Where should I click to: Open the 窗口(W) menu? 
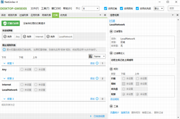click(x=56, y=8)
